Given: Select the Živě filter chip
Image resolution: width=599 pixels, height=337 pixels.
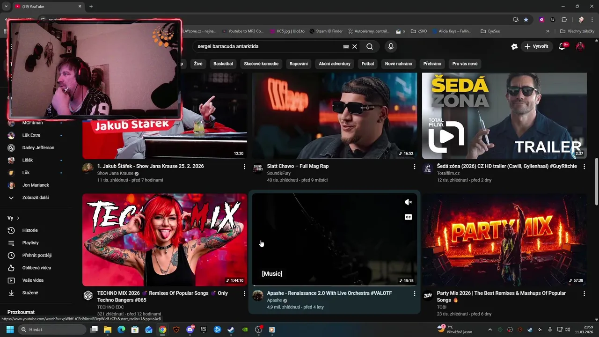Looking at the screenshot, I should click(x=198, y=64).
